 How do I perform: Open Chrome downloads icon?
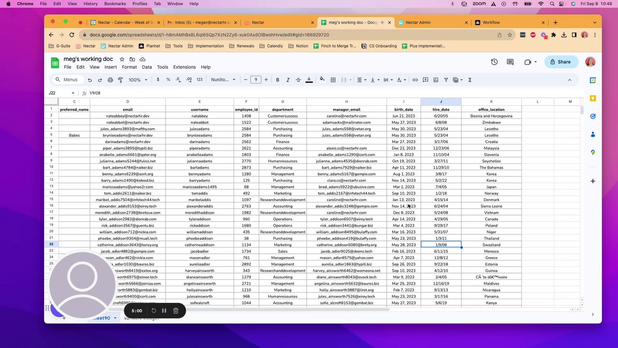(x=563, y=35)
